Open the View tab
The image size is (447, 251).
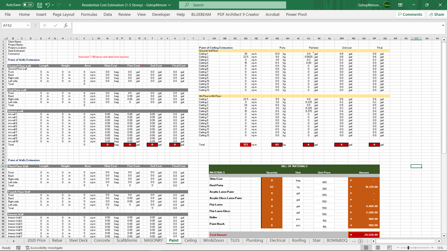(x=141, y=14)
